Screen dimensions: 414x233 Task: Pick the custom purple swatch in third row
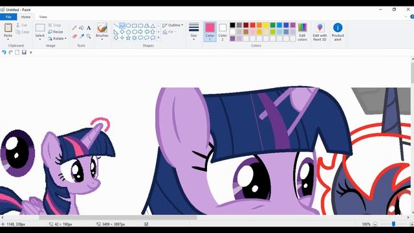click(232, 39)
